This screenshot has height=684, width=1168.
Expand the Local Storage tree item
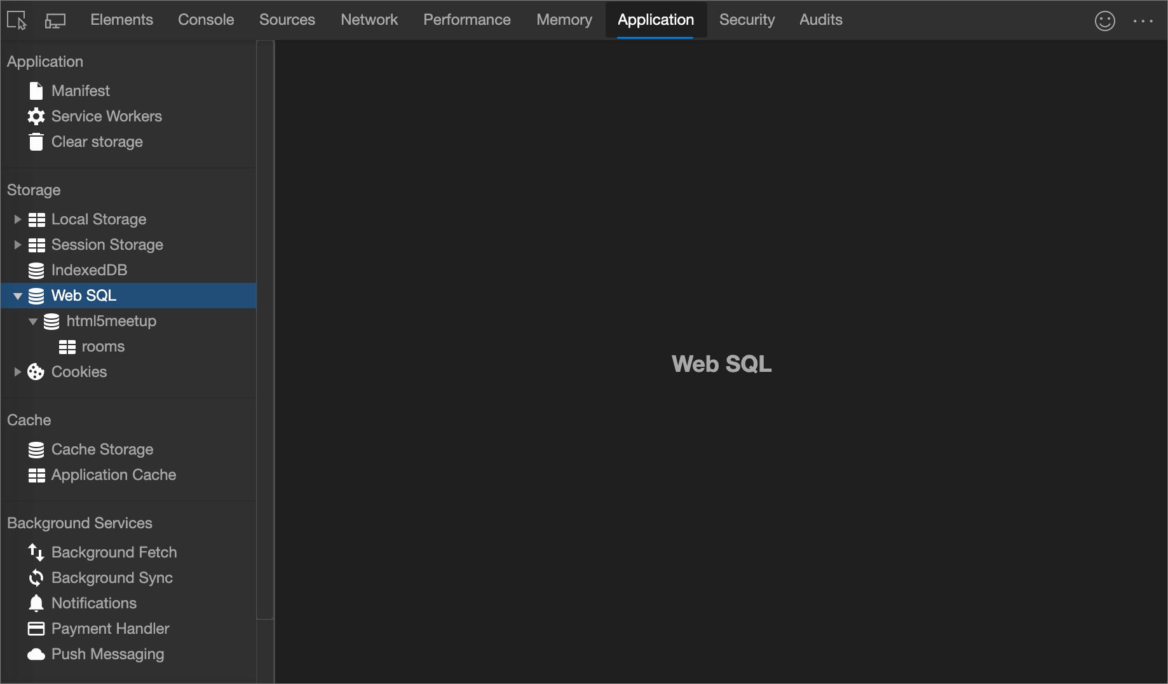17,219
